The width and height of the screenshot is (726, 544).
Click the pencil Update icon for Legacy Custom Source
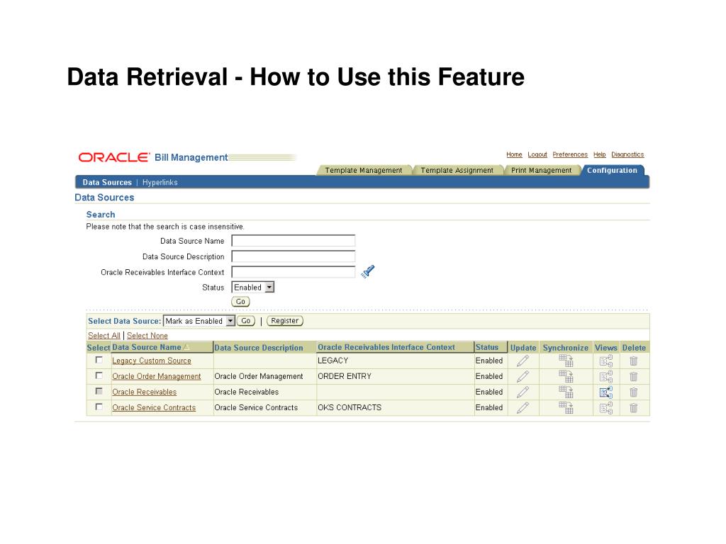pyautogui.click(x=523, y=361)
